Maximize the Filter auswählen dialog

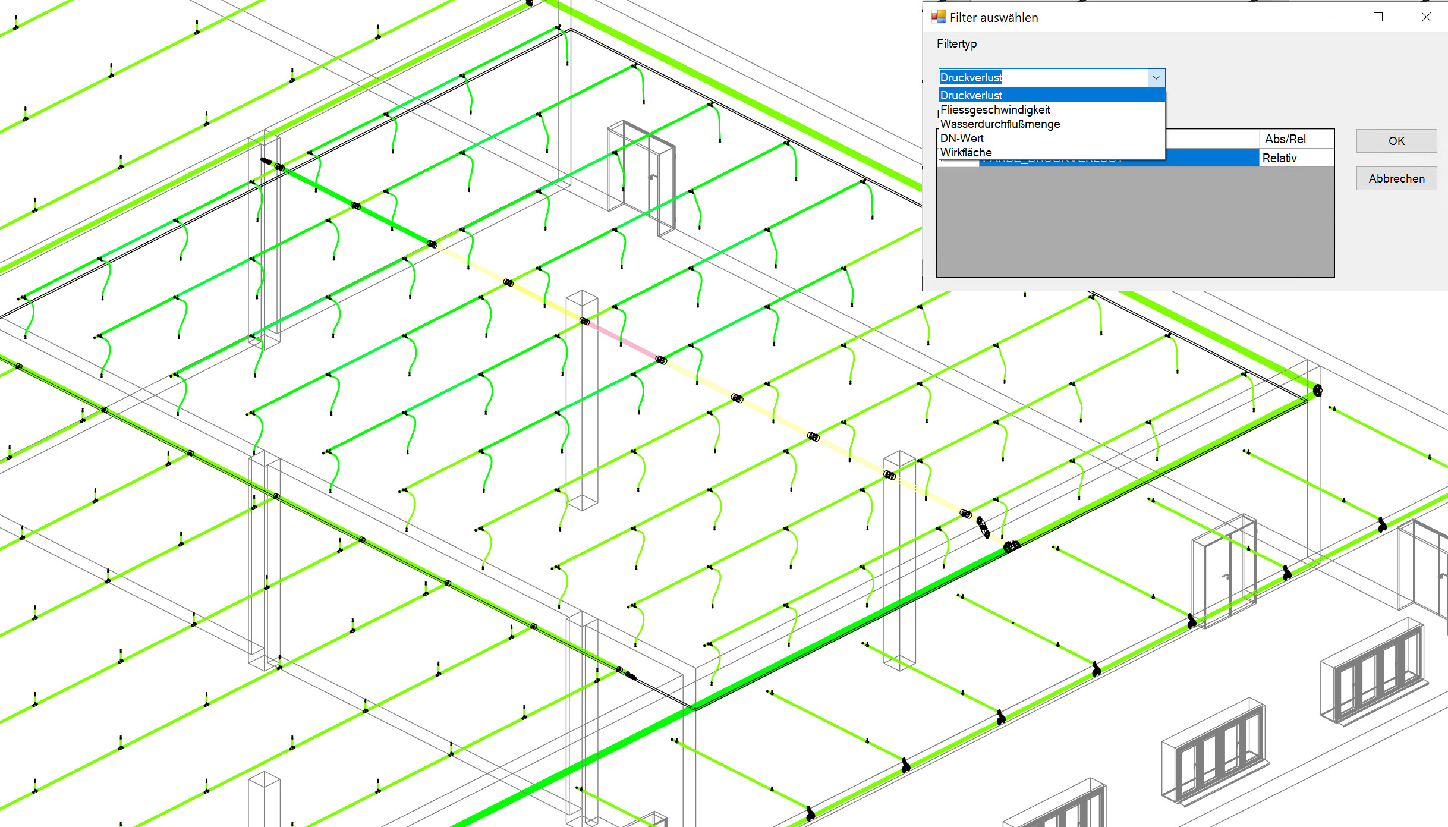click(1378, 17)
